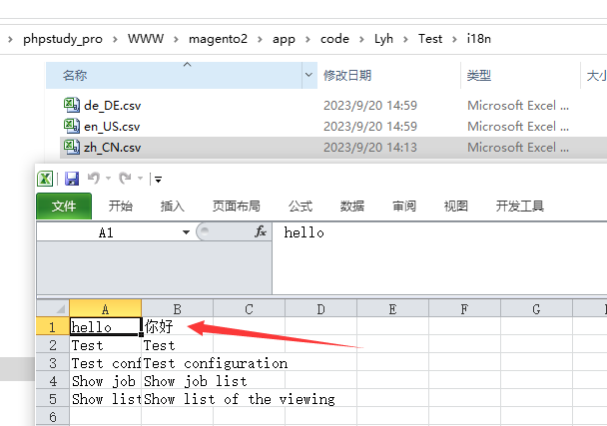The width and height of the screenshot is (607, 426).
Task: Click the Redo arrow icon
Action: 125,179
